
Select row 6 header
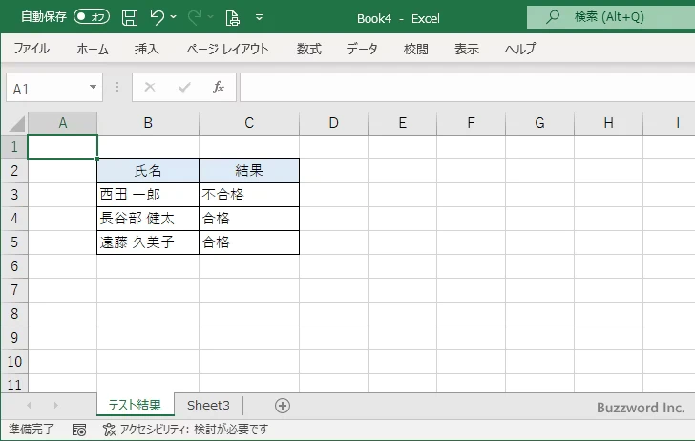[14, 266]
